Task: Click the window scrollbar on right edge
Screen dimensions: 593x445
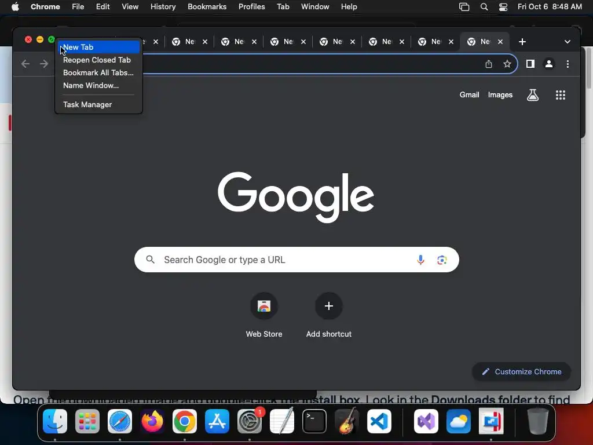Action: pos(588,68)
